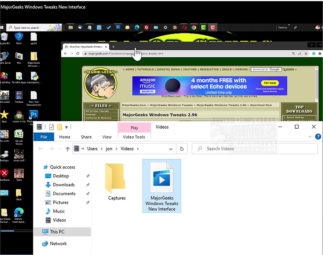Open temp-stuff desktop icon

pyautogui.click(x=19, y=156)
